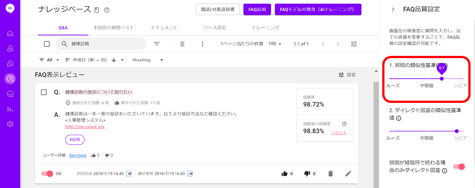The image size is (475, 188).
Task: Open the three-dot more options menu
Action: tap(202, 44)
